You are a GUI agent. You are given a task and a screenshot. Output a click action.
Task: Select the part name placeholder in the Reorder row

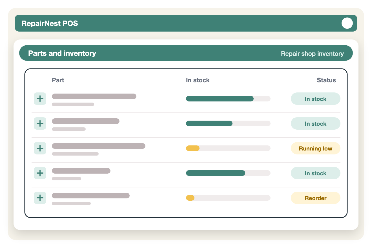click(x=91, y=196)
